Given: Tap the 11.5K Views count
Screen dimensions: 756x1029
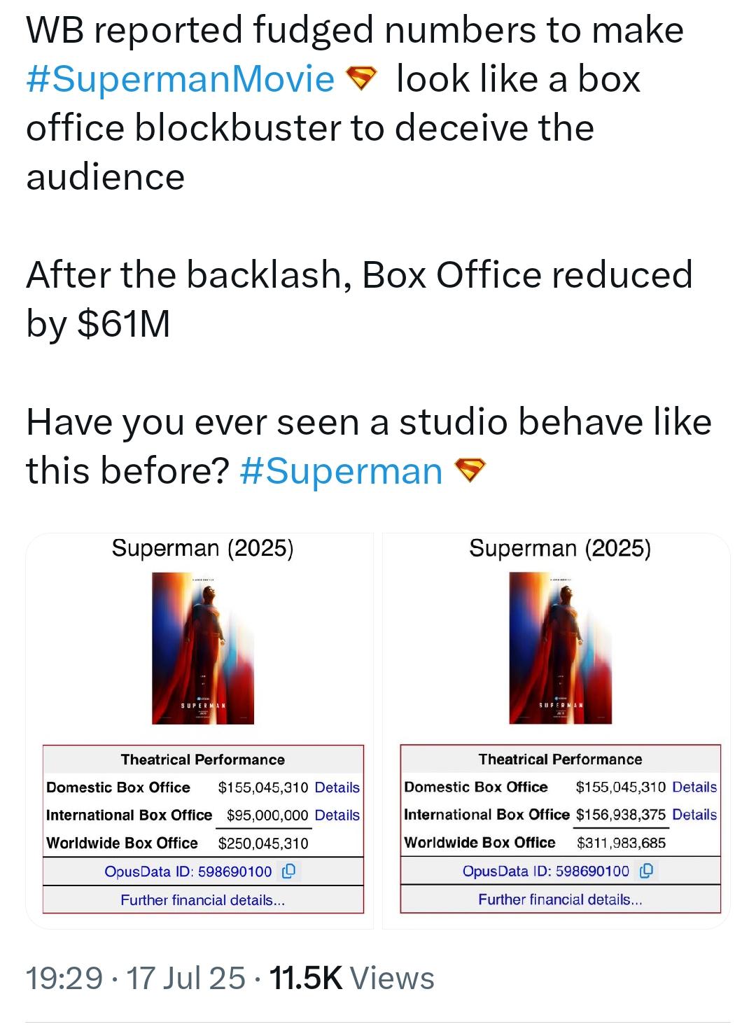Looking at the screenshot, I should pos(351,978).
